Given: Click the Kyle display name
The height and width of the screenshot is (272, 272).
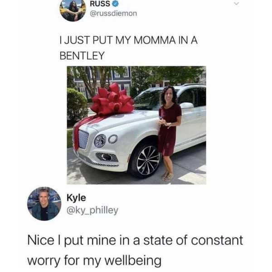Looking at the screenshot, I should [76, 198].
